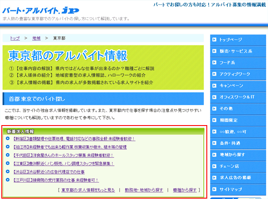Click the 新着求人情報 box header
Image resolution: width=268 pixels, height=199 pixels.
click(104, 131)
